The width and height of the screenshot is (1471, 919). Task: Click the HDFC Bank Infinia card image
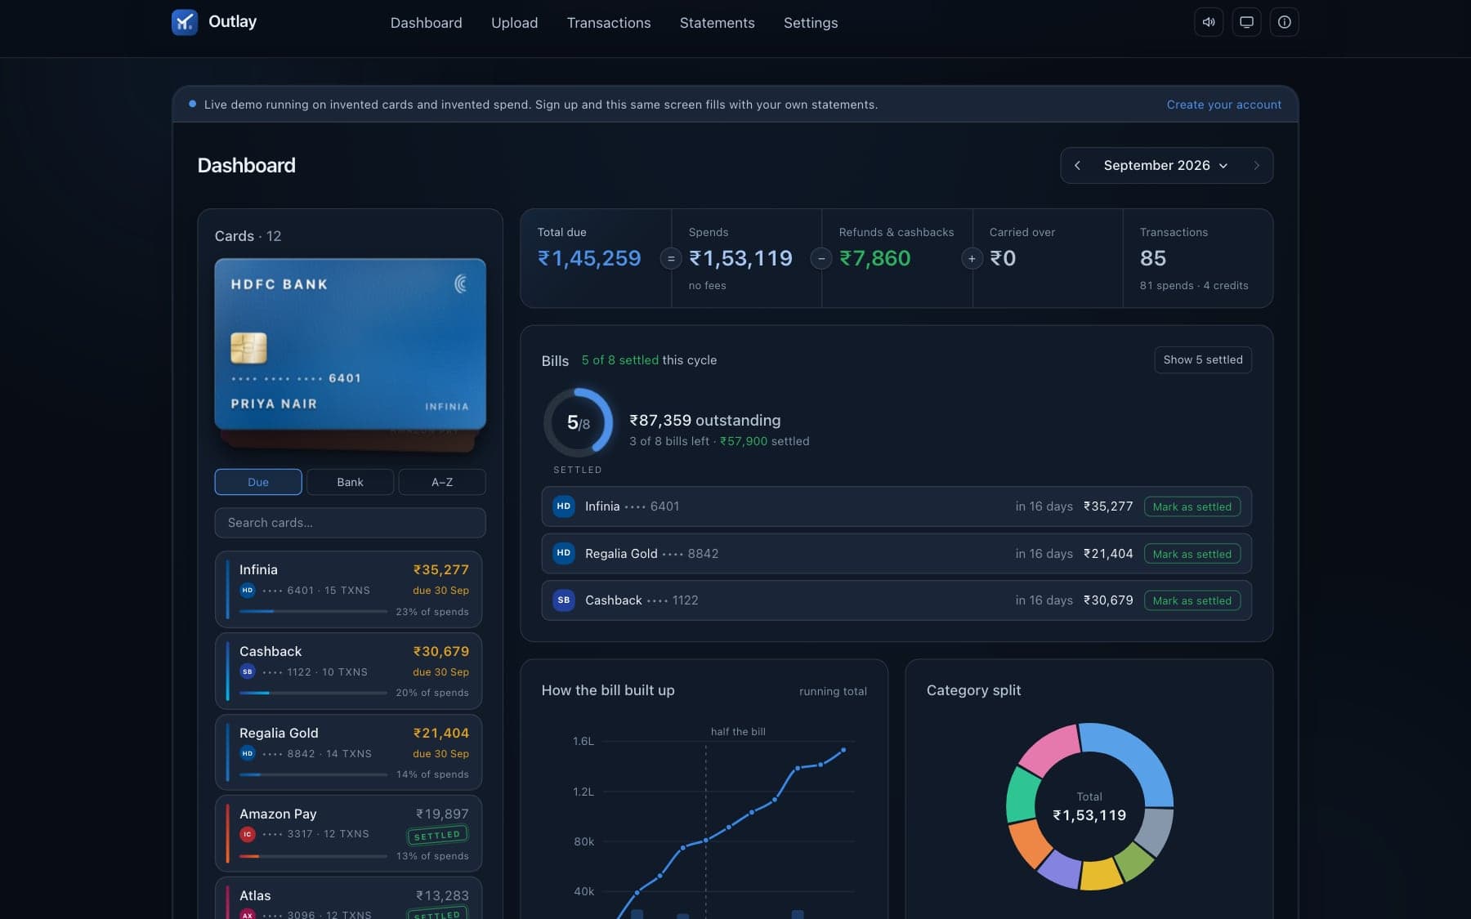pos(350,344)
